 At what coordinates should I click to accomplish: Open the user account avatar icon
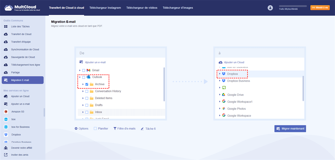coord(270,8)
